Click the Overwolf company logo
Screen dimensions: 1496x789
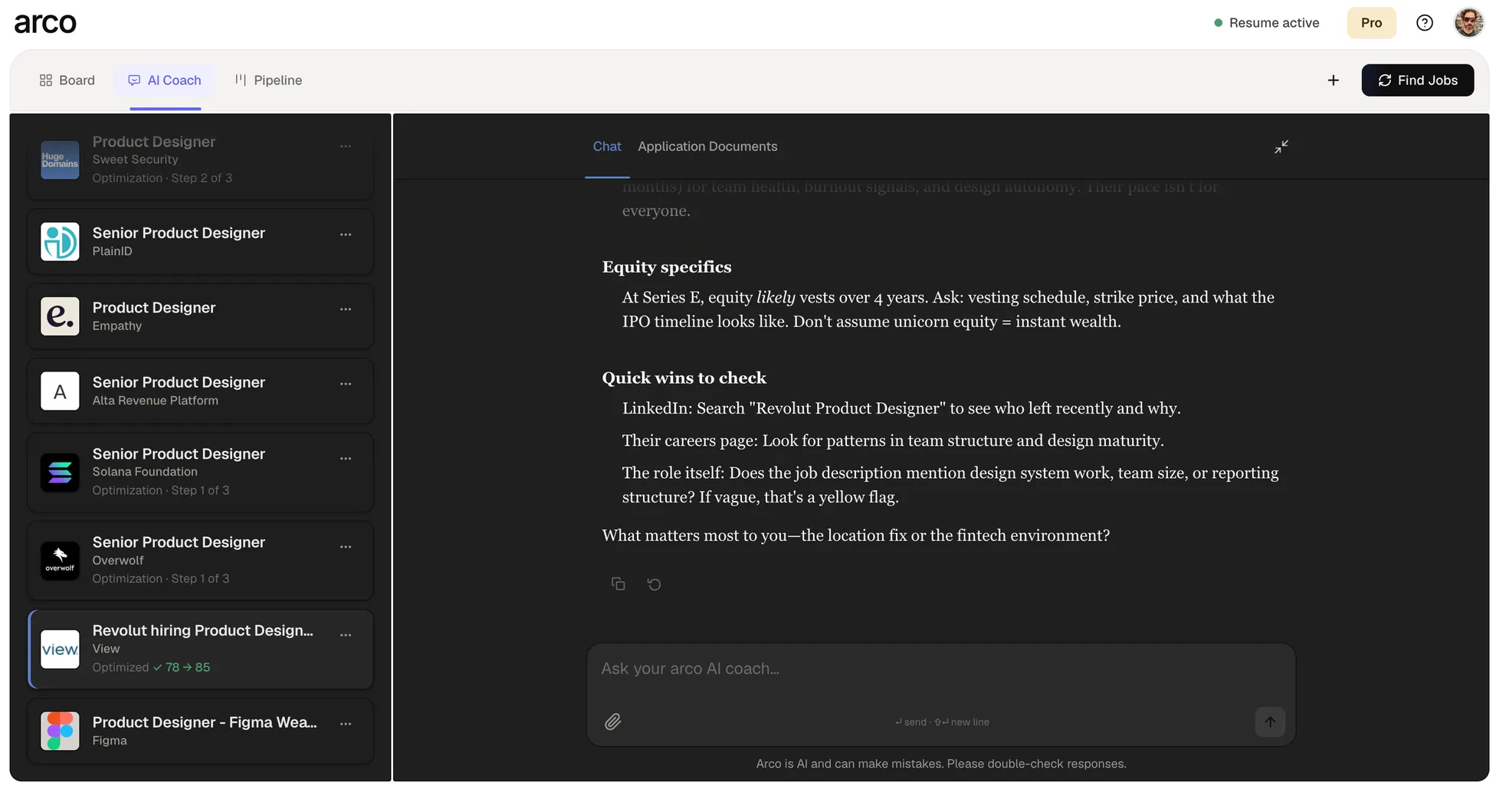tap(60, 561)
